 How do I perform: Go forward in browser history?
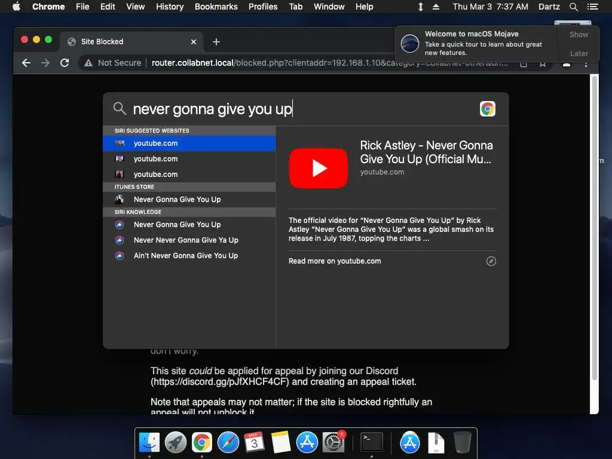(45, 63)
